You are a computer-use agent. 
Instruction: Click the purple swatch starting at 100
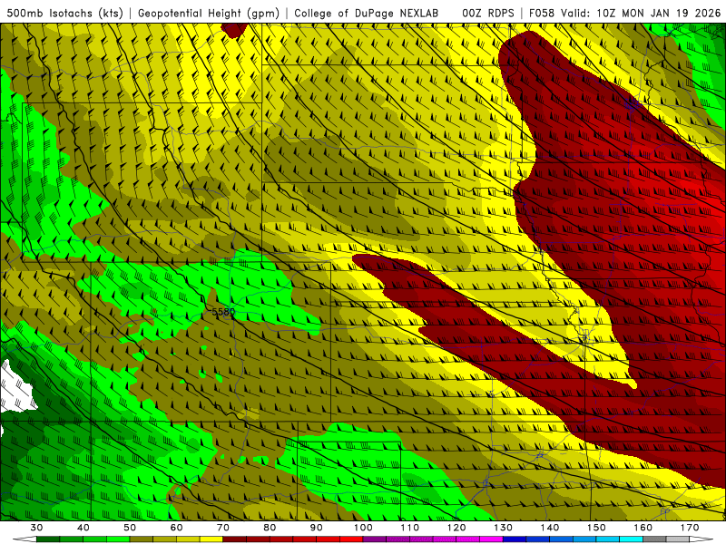tap(375, 539)
